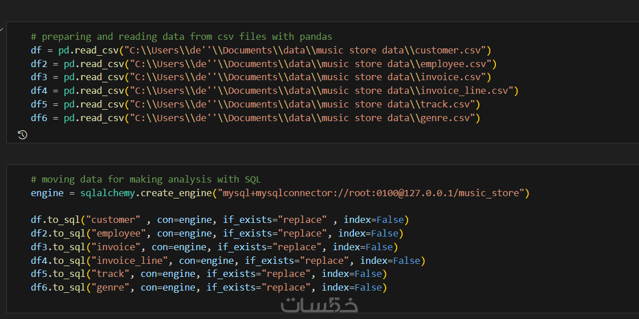639x319 pixels.
Task: Click the execution history icon below first cell
Action: 22,135
